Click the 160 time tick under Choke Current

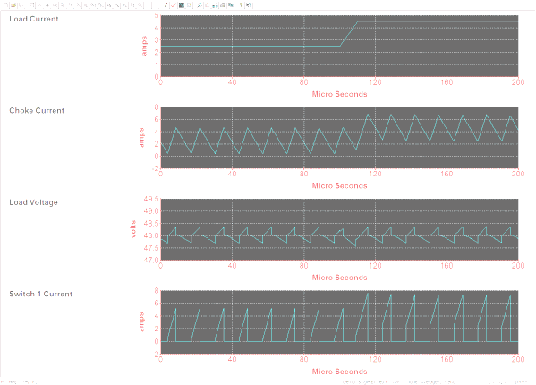coord(447,174)
